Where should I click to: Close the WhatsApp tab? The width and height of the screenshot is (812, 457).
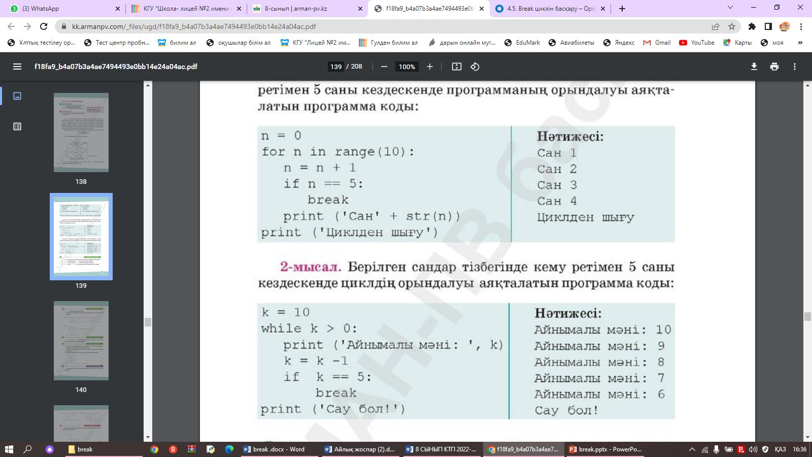tap(118, 9)
